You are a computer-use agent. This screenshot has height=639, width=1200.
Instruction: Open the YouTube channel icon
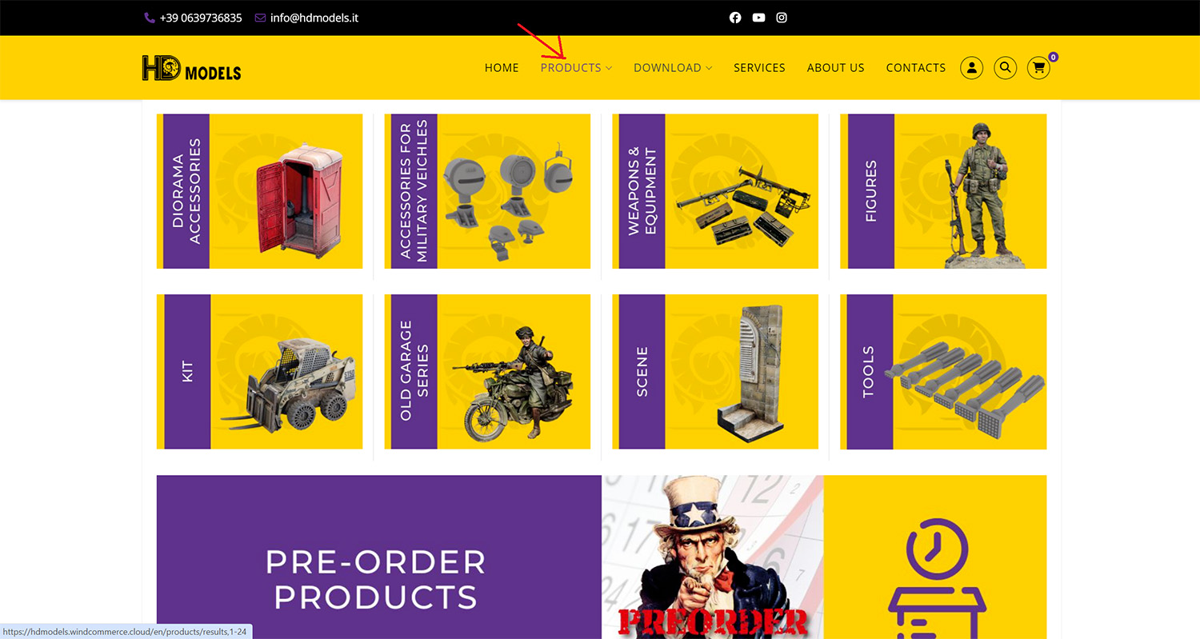point(758,18)
